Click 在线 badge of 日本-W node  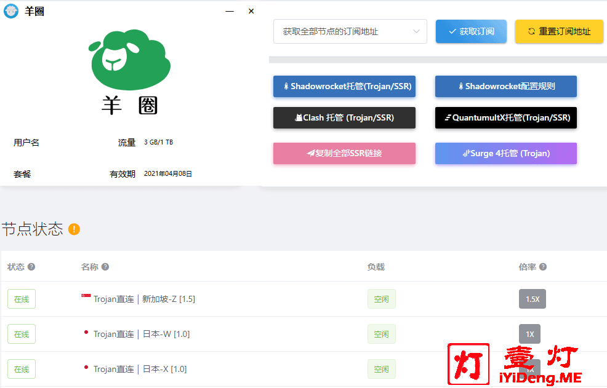click(22, 335)
